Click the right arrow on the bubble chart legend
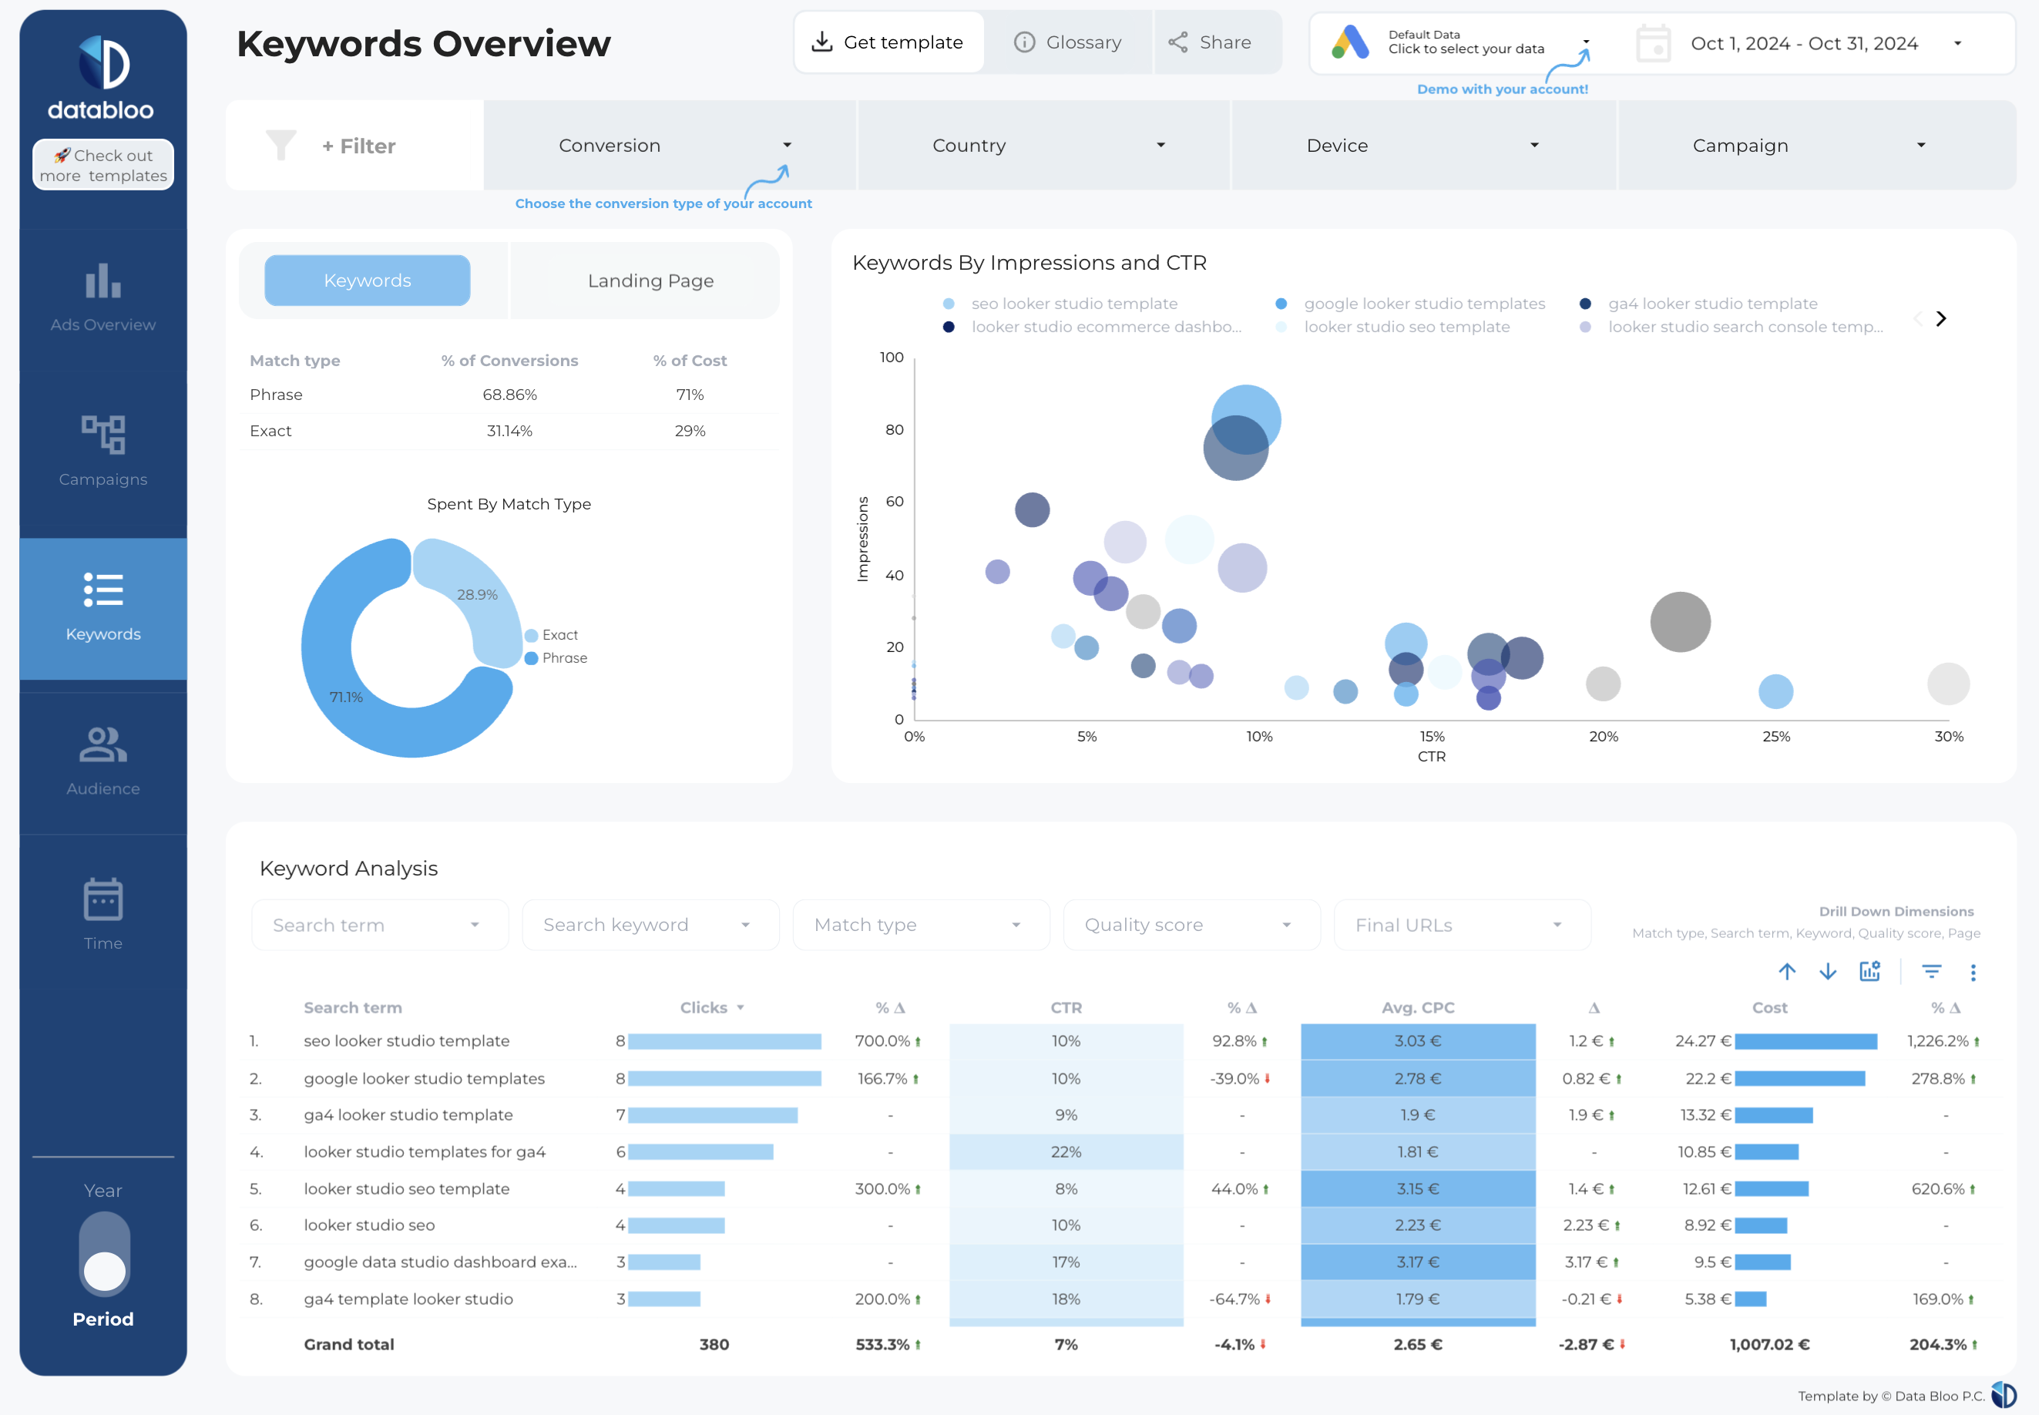2039x1415 pixels. [x=1940, y=318]
